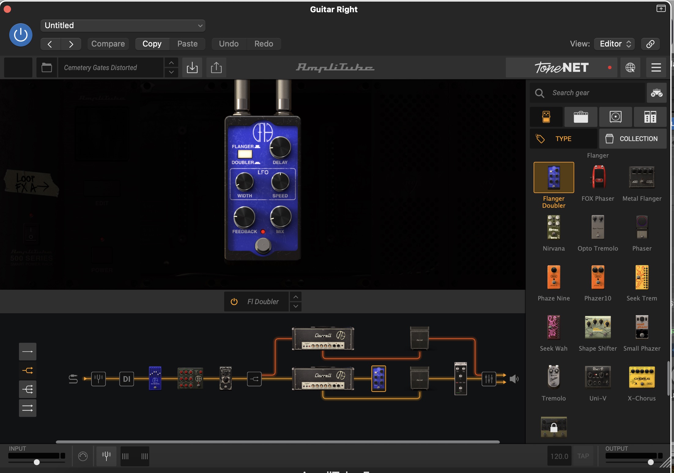This screenshot has height=473, width=674.
Task: Click the Custom Shop truck icon
Action: 656,93
